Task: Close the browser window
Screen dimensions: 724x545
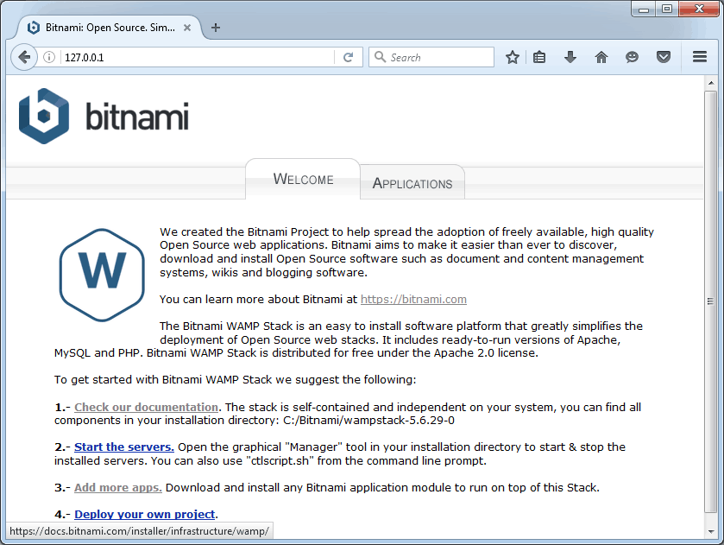Action: pyautogui.click(x=699, y=9)
